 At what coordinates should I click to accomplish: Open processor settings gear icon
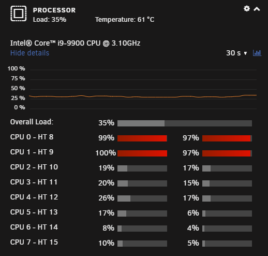[x=247, y=8]
